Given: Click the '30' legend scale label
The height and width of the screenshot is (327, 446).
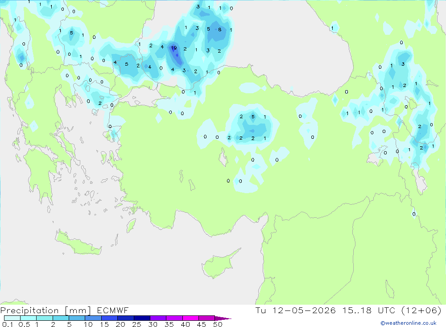Looking at the screenshot, I should [x=153, y=324].
